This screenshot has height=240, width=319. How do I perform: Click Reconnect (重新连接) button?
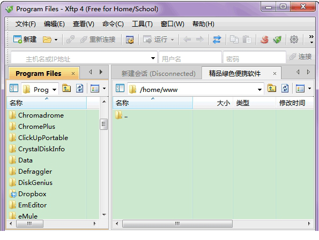(x=98, y=40)
